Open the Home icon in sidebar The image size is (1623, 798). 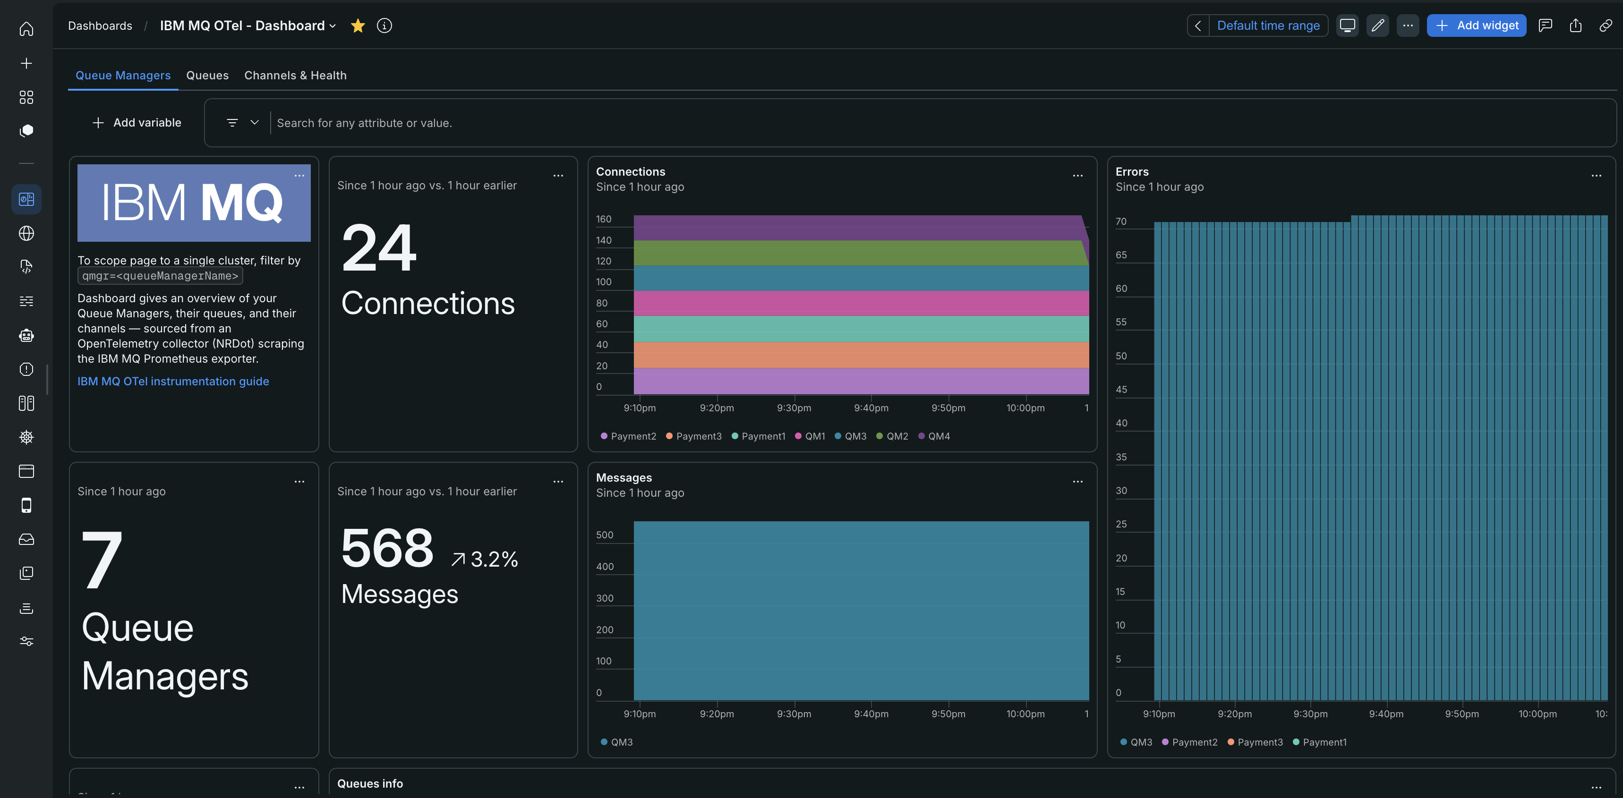point(26,29)
